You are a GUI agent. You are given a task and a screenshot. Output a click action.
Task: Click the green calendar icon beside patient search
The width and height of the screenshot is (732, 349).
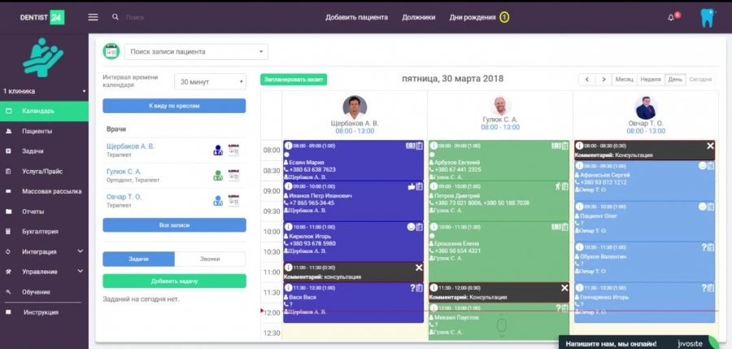pyautogui.click(x=111, y=51)
